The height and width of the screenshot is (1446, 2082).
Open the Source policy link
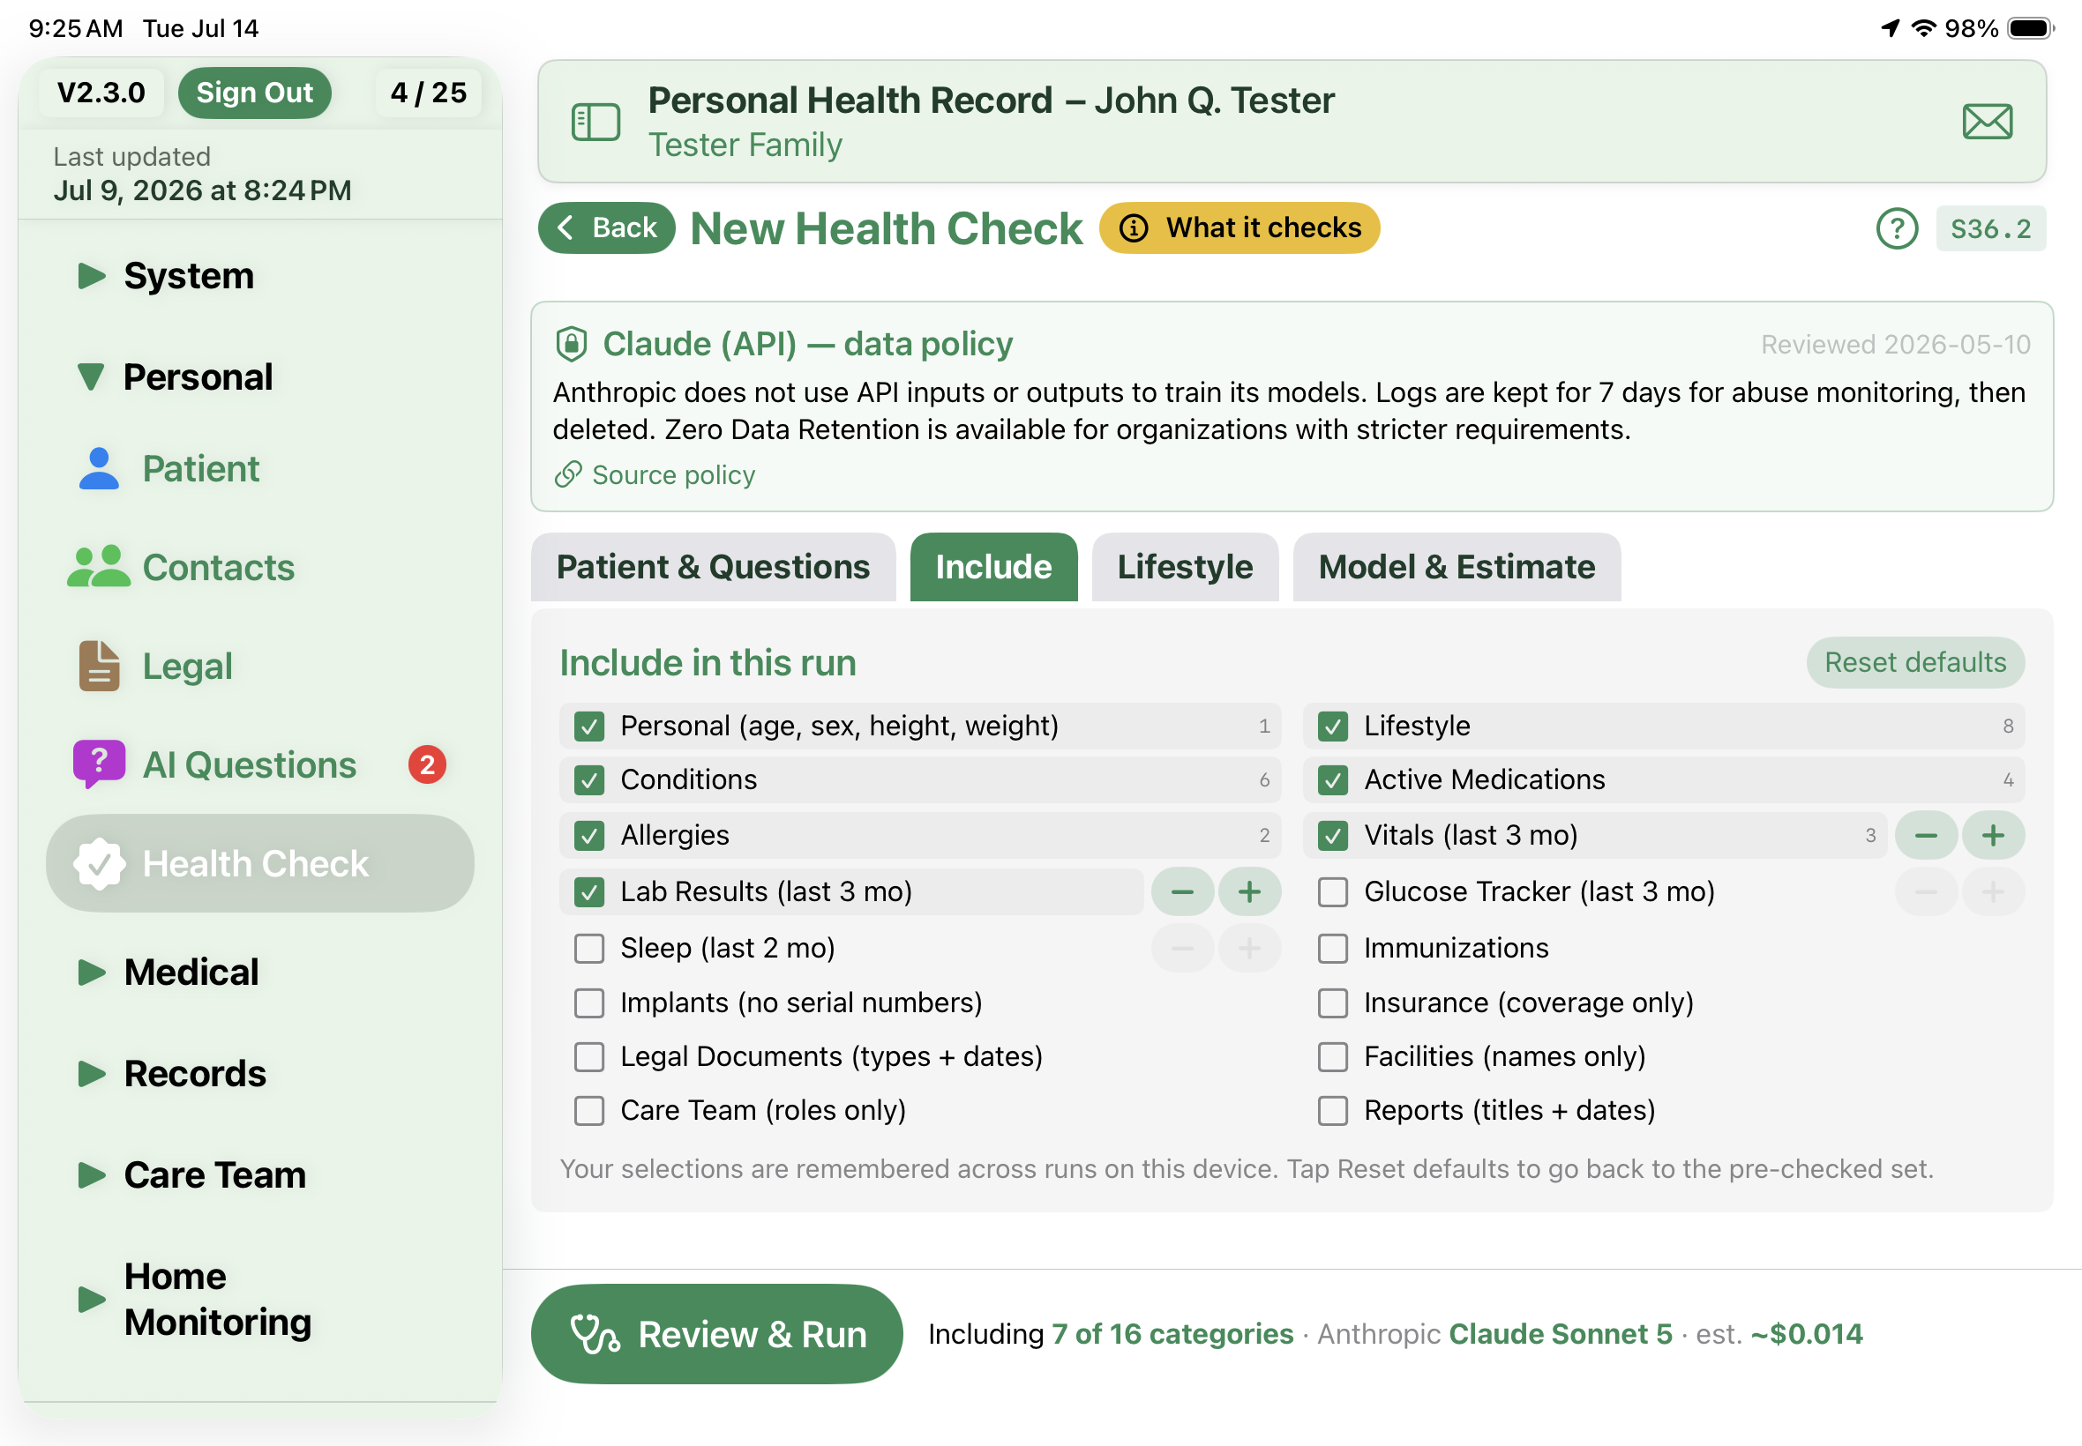(x=655, y=474)
